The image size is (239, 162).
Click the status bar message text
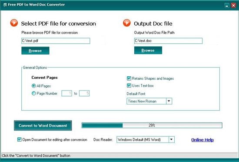tap(36, 156)
